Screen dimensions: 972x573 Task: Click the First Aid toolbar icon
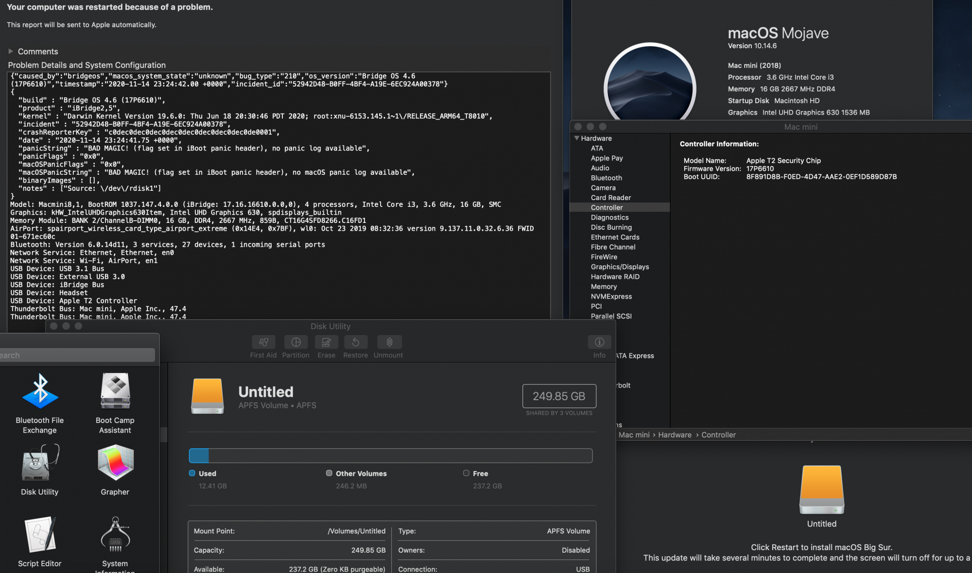click(263, 342)
